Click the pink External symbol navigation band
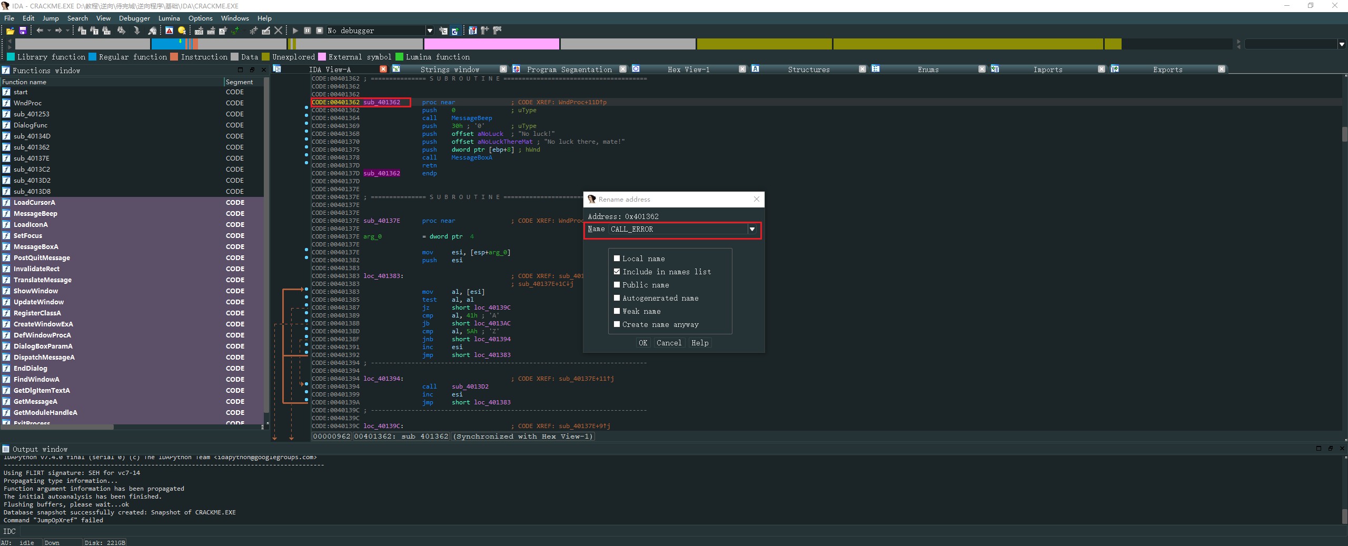 click(x=491, y=44)
